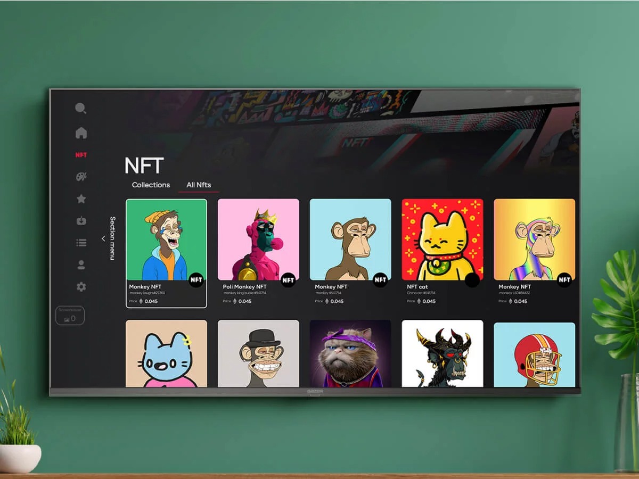Screen dimensions: 639x479
Task: Open the user profile sidebar icon
Action: [81, 265]
